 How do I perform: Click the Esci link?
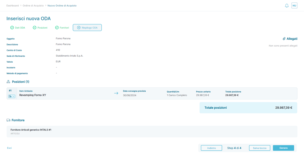(x=9, y=148)
